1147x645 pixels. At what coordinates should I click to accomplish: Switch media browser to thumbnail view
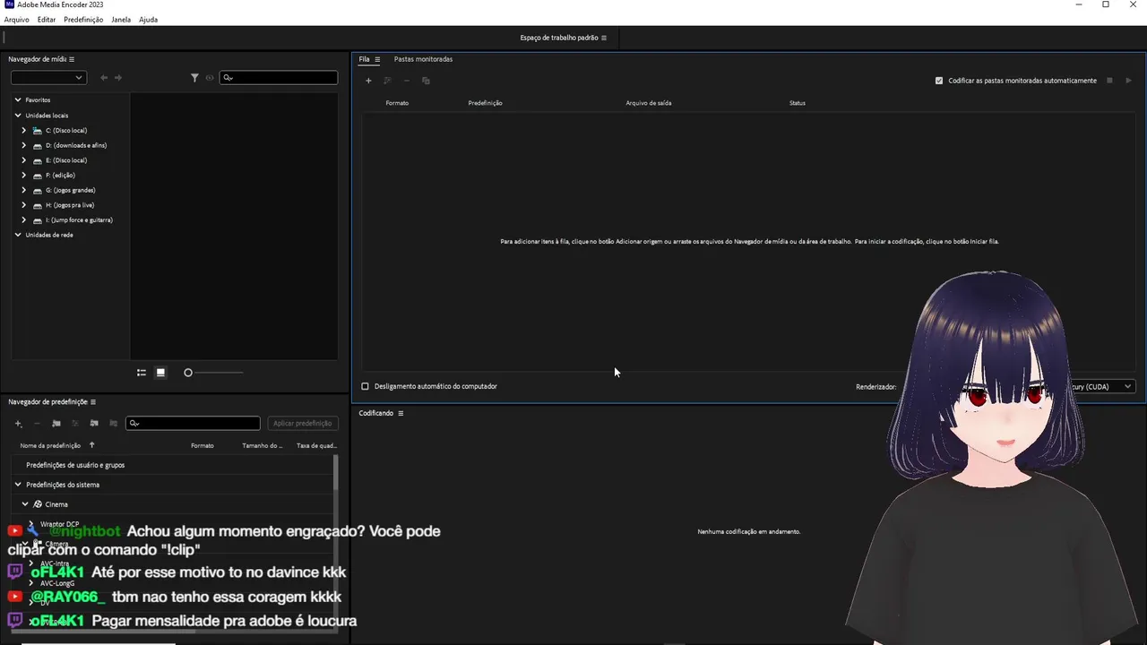coord(160,373)
